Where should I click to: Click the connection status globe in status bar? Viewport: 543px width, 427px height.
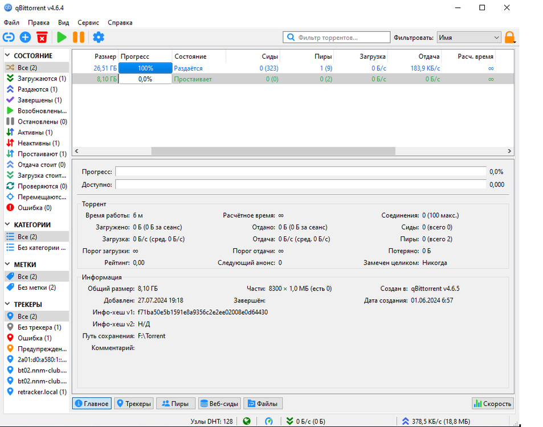tap(247, 421)
